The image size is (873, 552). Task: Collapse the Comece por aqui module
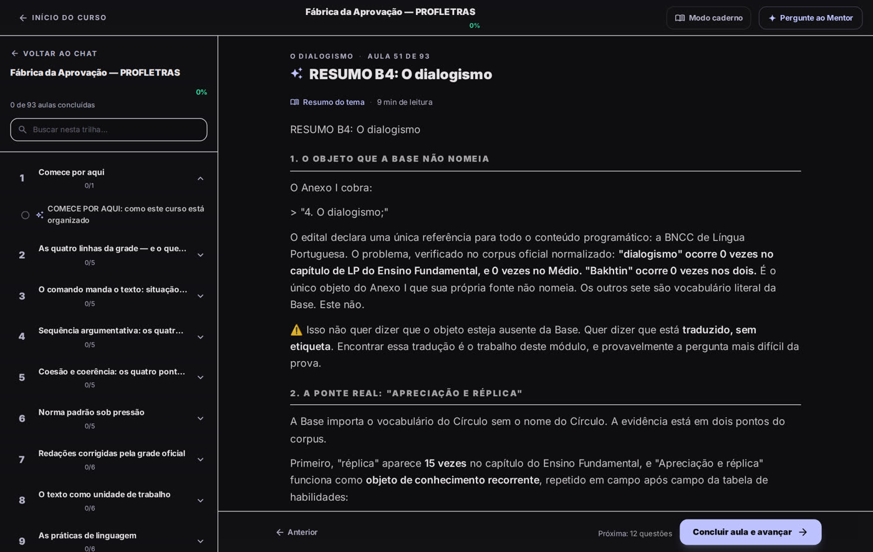[x=201, y=178]
